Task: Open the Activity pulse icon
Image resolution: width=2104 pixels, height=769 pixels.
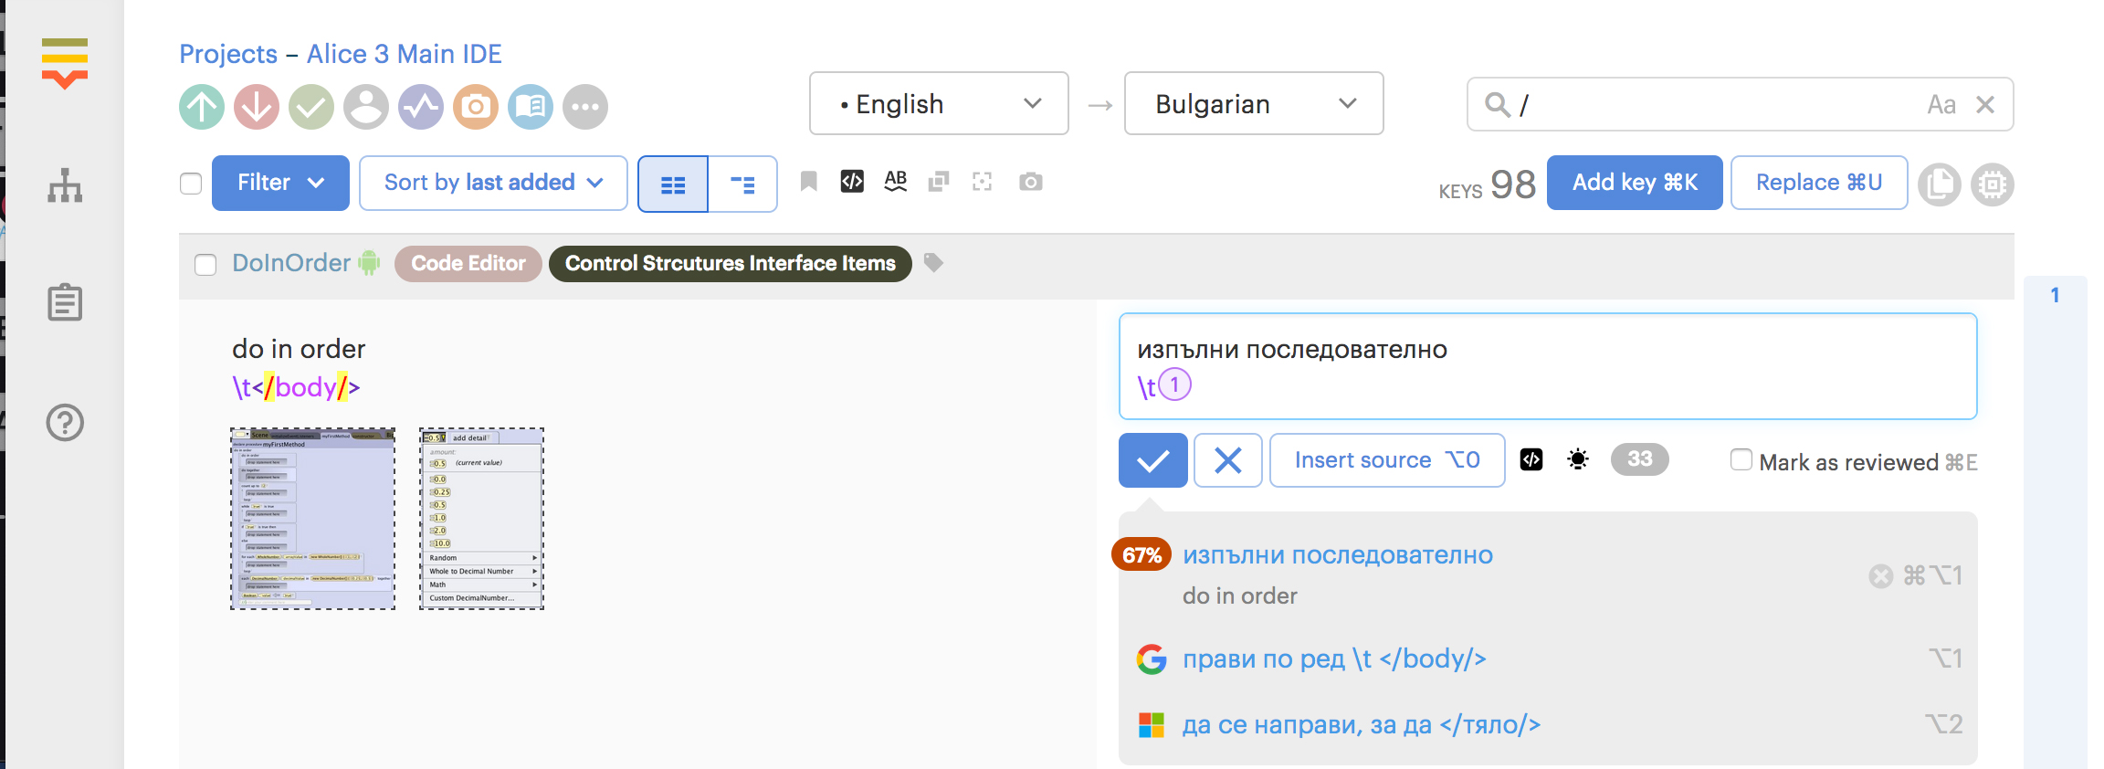Action: 421,107
